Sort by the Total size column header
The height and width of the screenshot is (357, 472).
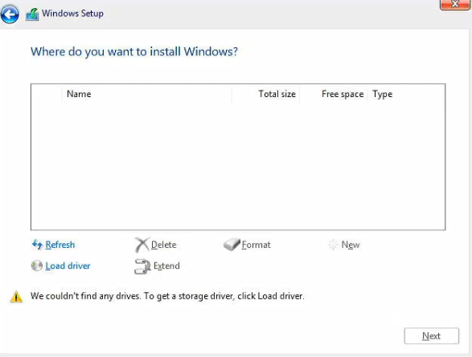(266, 94)
